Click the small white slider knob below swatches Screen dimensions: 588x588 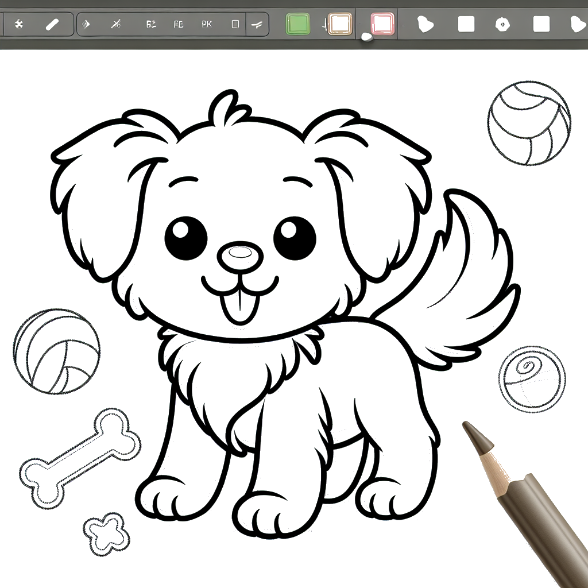coord(365,38)
